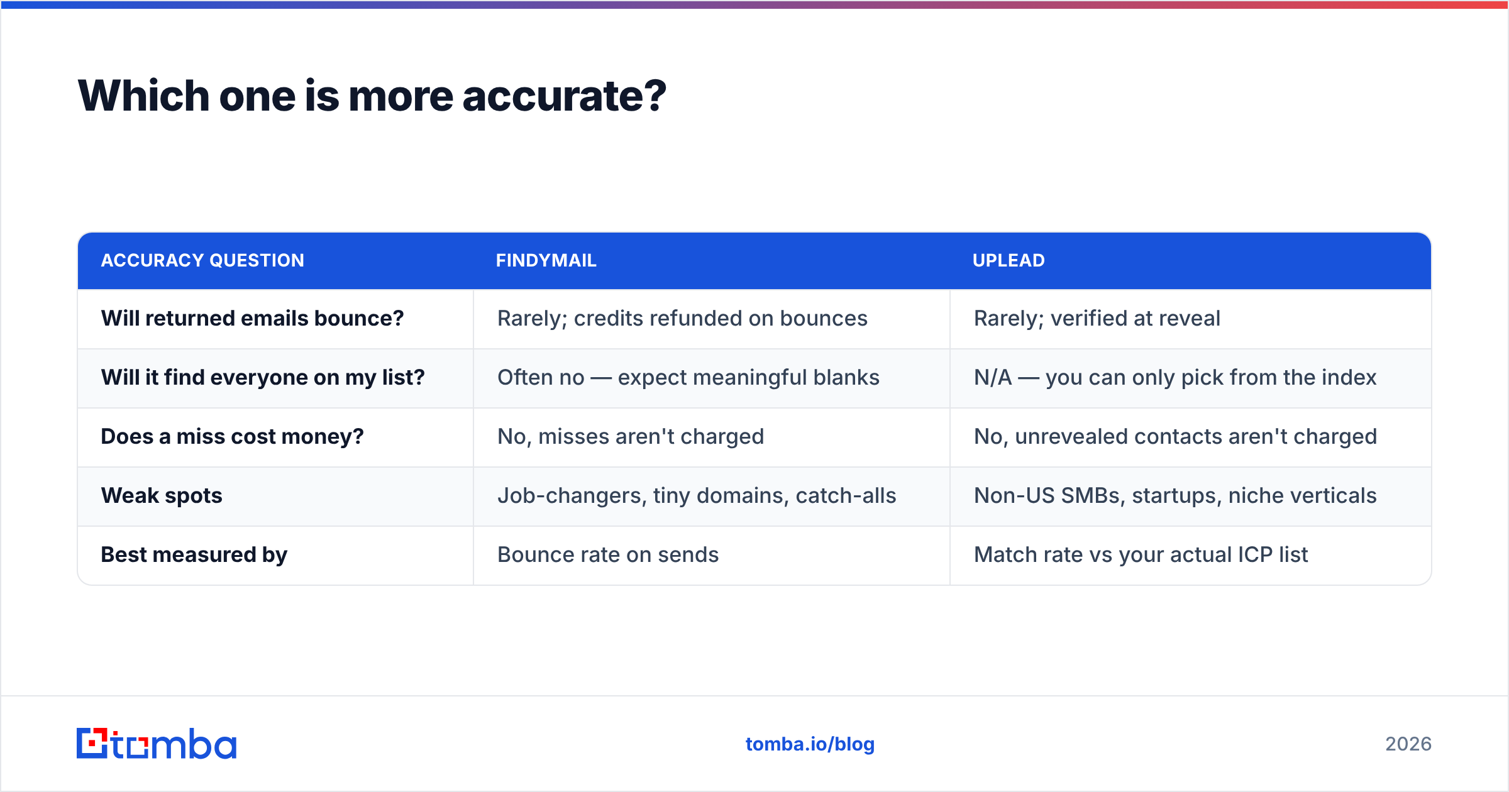Click the Accuracy Question column header
1509x792 pixels.
click(x=202, y=260)
